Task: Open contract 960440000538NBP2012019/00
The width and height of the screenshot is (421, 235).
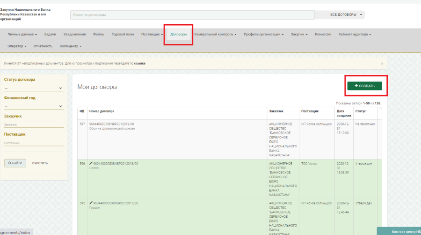Action: point(112,124)
